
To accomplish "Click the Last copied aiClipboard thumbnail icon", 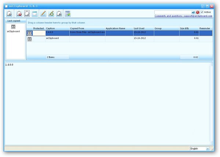I will (13, 26).
